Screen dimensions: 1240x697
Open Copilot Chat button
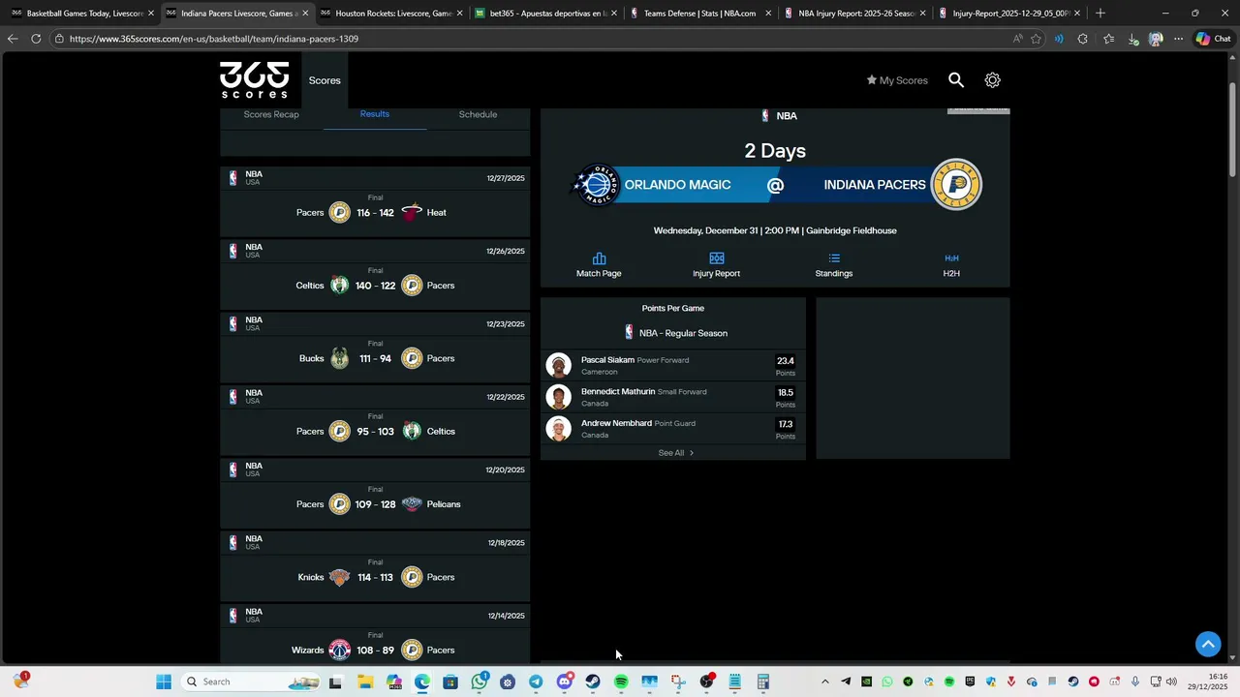[1214, 39]
